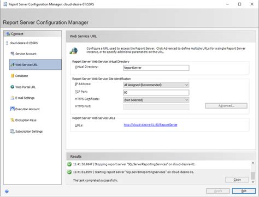The image size is (259, 197).
Task: Click the Copy button in Results
Action: 237,180
